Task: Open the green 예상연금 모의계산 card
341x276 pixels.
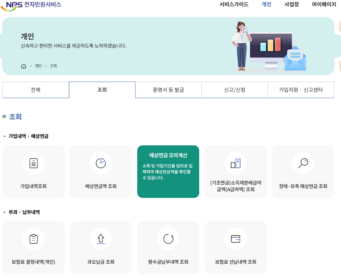Action: [x=168, y=171]
